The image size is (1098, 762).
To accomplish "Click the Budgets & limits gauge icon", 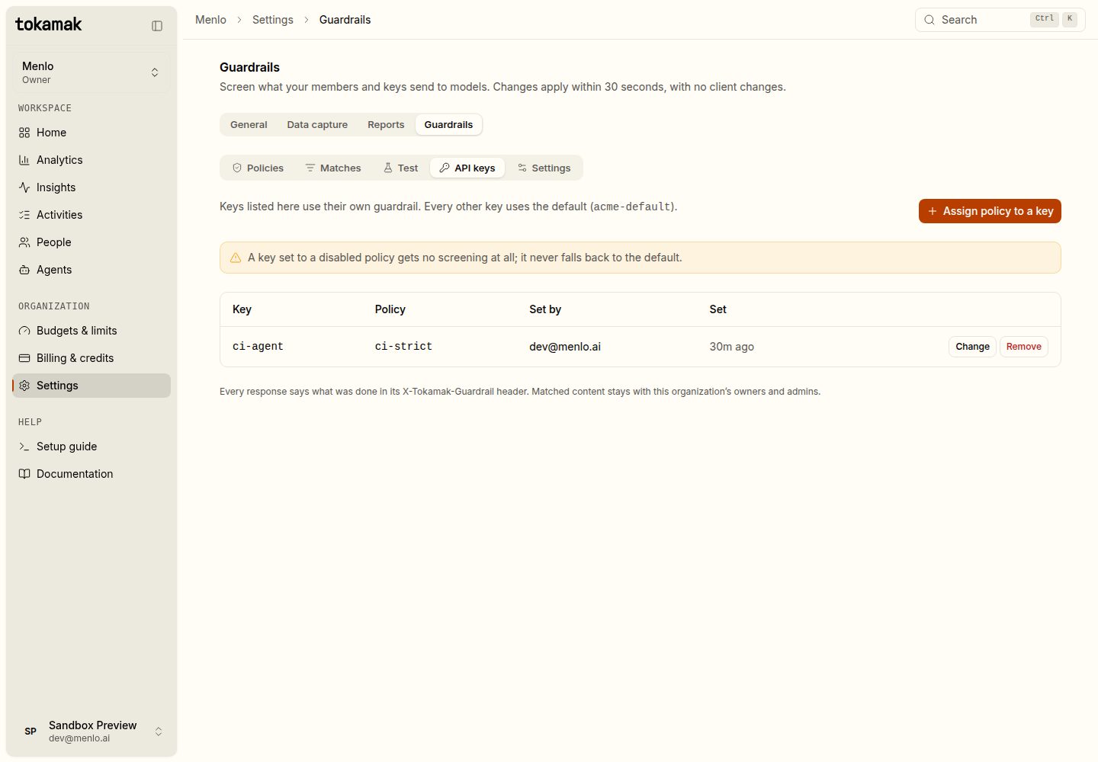I will tap(24, 331).
